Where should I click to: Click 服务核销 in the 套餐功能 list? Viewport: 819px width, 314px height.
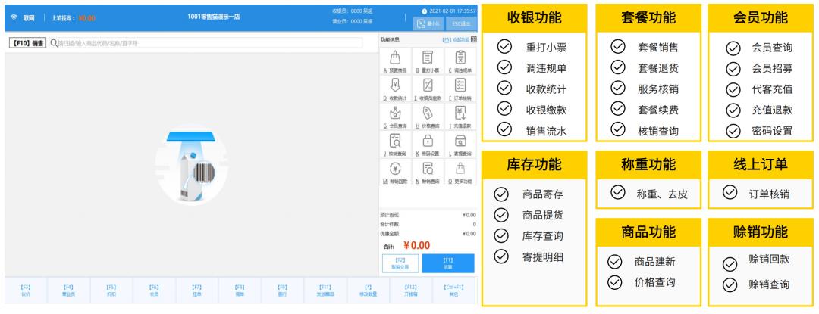[658, 89]
